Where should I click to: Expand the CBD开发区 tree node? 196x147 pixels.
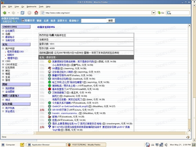(3, 64)
